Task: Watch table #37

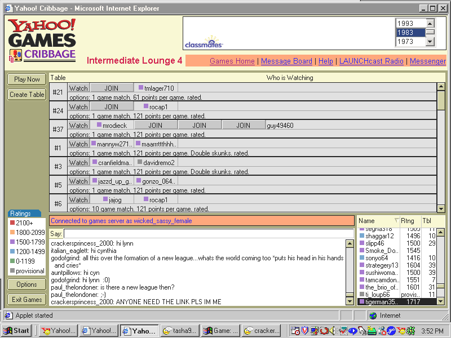Action: [78, 125]
